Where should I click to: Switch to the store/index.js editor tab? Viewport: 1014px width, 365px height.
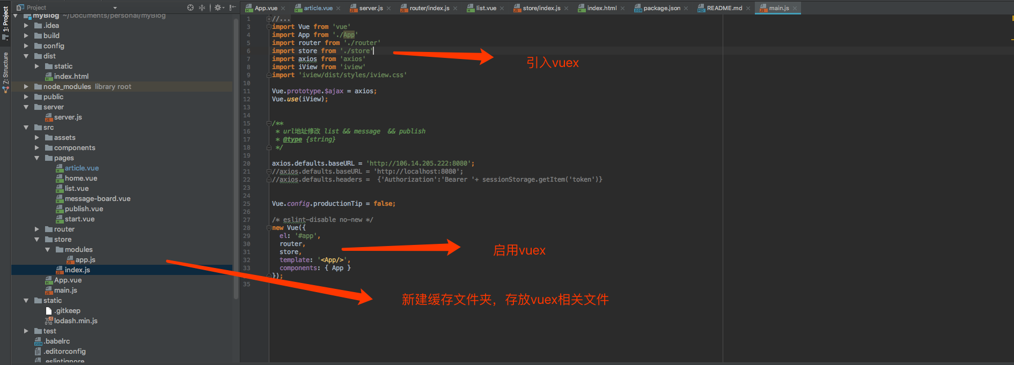(541, 8)
